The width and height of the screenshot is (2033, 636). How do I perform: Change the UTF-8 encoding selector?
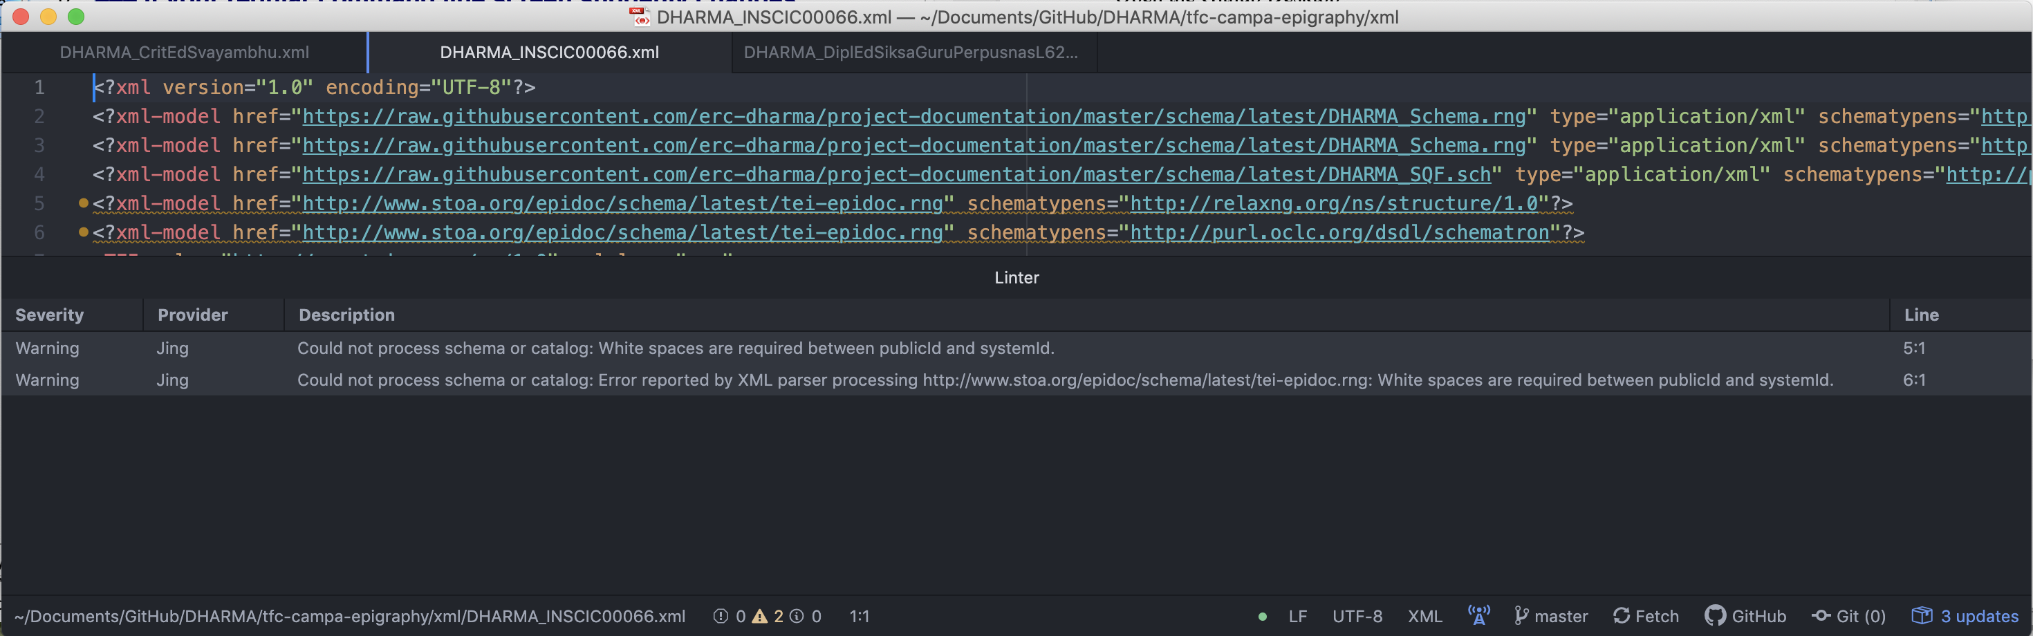[x=1357, y=616]
